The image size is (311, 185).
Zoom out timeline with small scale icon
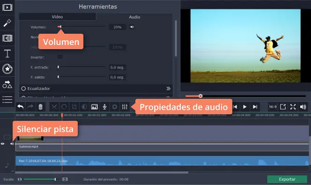coord(20,179)
